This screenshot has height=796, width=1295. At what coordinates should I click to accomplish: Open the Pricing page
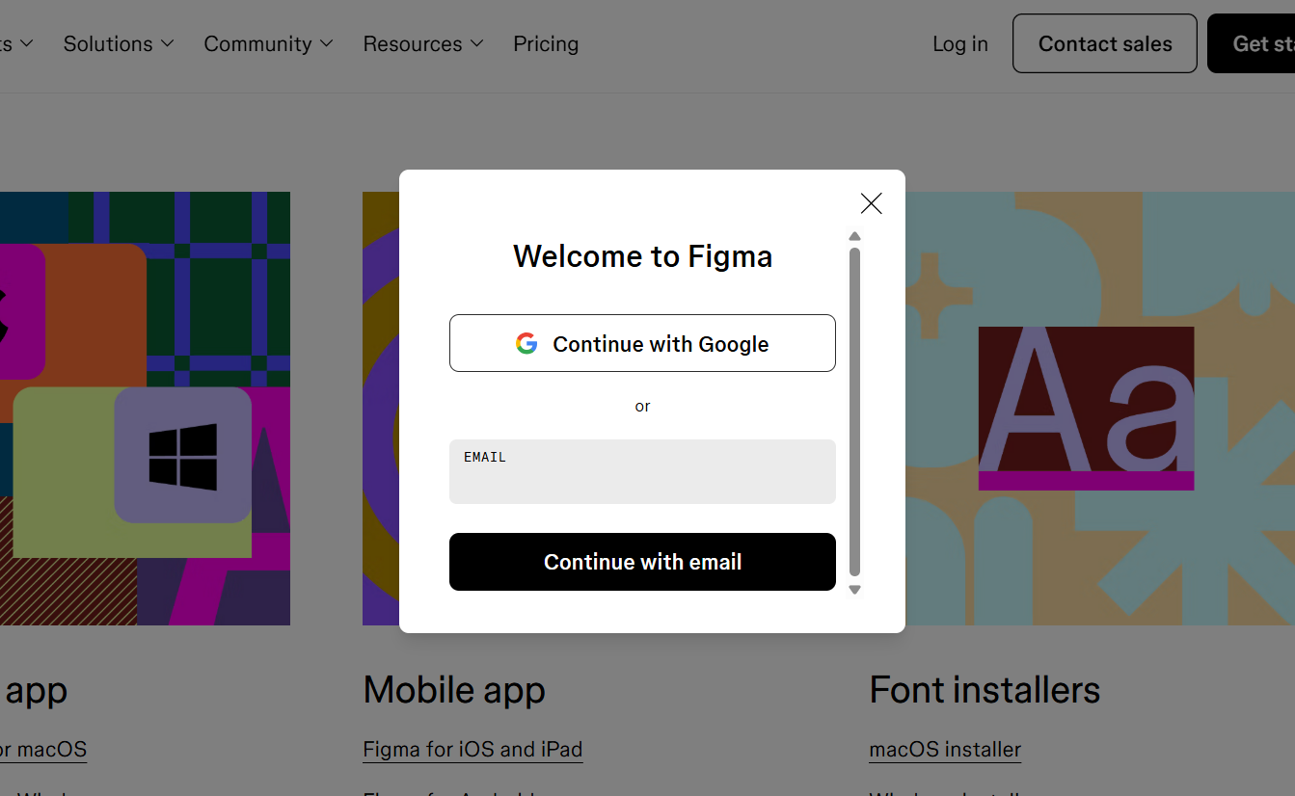(546, 43)
